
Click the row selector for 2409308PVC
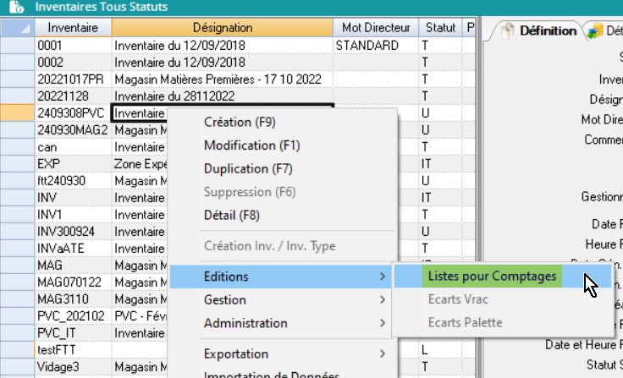(17, 112)
